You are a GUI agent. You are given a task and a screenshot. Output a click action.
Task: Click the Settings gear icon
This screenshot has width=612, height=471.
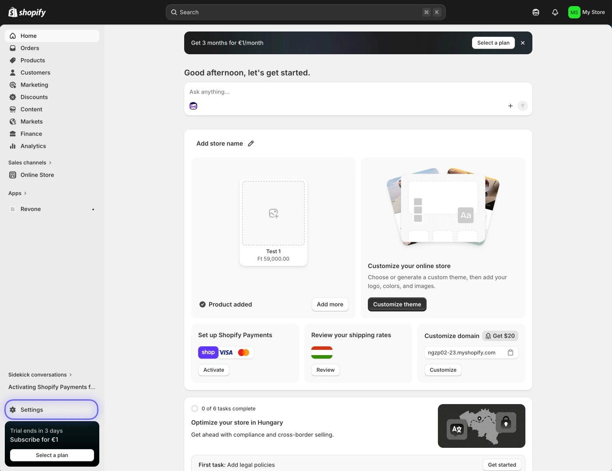point(13,410)
